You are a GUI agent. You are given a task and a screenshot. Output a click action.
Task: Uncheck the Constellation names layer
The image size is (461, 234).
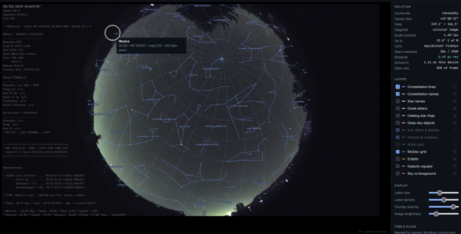398,94
